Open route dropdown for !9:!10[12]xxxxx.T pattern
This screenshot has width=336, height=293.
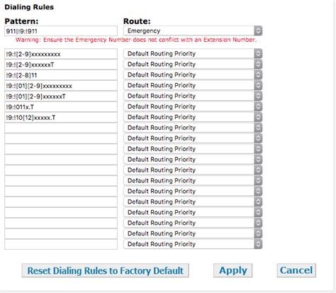(193, 117)
